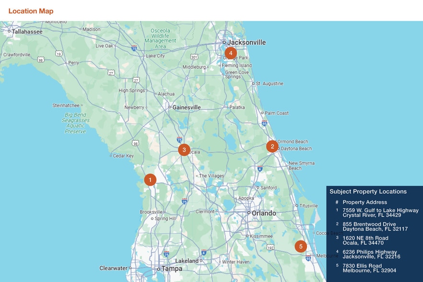Click the High Springs label
The height and width of the screenshot is (282, 423).
pos(131,90)
